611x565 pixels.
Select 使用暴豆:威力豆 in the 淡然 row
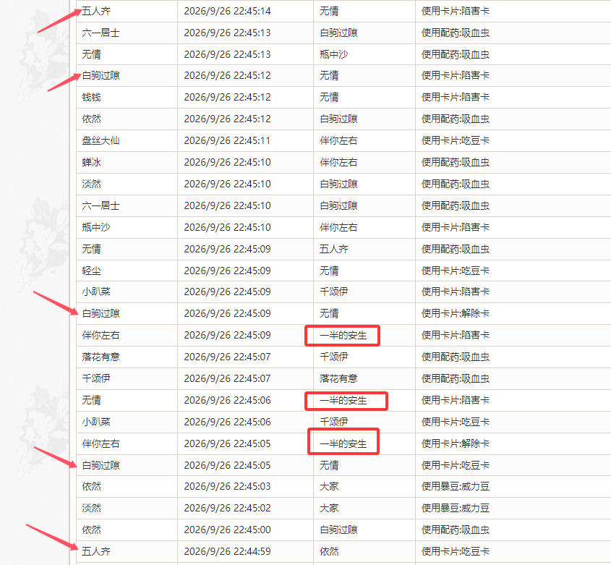455,508
